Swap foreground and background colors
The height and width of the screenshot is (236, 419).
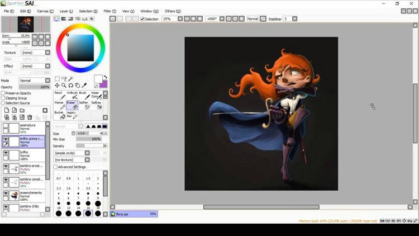tap(105, 77)
